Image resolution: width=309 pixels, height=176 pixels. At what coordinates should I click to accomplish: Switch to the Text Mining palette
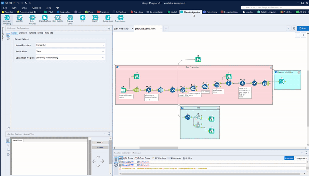pos(210,12)
